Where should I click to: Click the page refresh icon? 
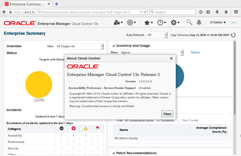pos(233,35)
